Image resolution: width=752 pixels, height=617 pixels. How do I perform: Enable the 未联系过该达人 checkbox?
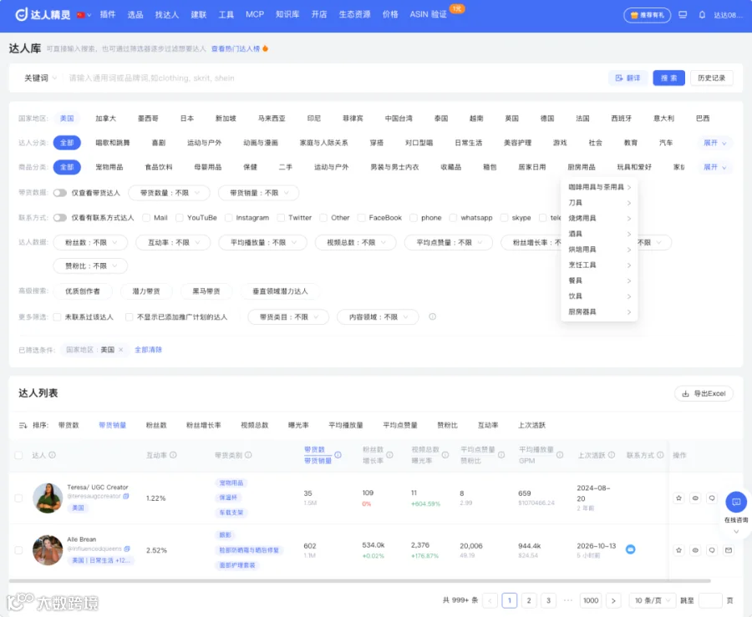click(57, 316)
